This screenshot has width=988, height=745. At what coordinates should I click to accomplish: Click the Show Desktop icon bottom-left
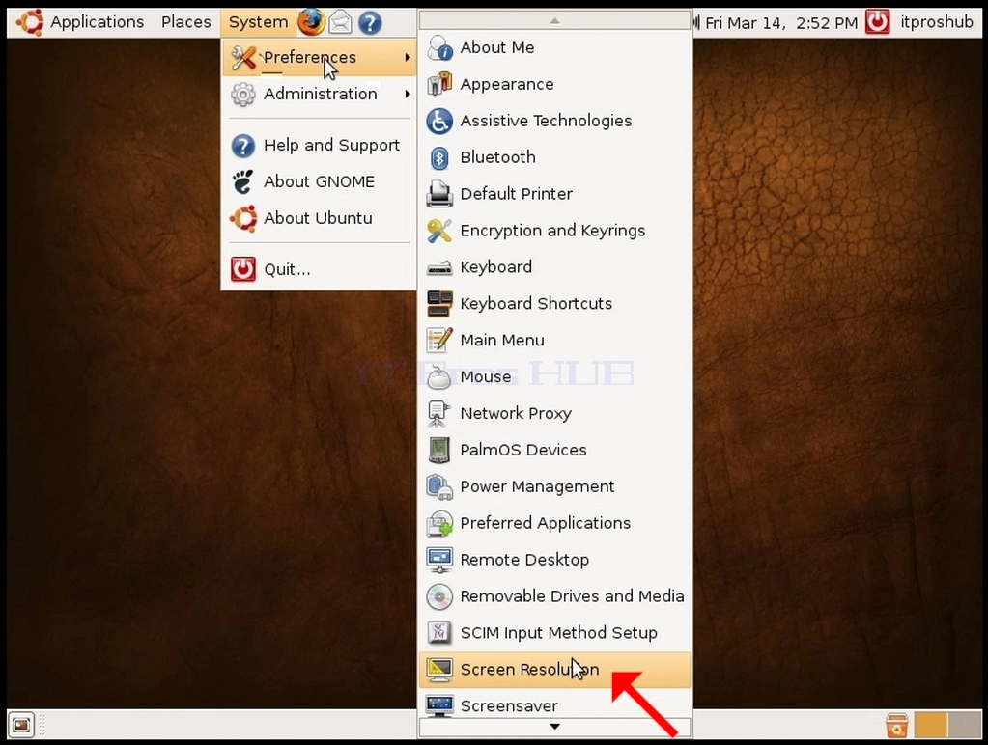click(21, 725)
